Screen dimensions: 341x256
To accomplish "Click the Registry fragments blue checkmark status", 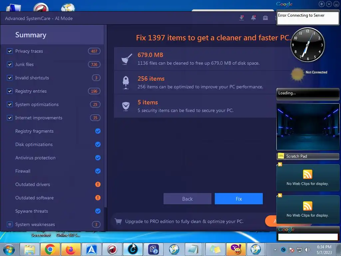I will click(98, 131).
